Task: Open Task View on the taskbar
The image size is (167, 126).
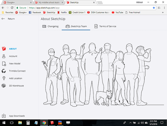Action: point(12,123)
